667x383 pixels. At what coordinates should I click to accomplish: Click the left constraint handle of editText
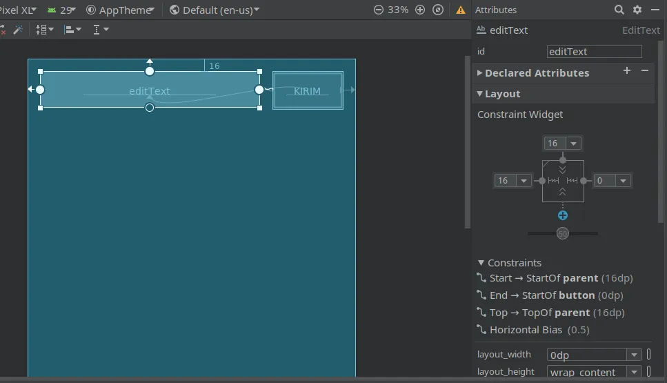[40, 90]
